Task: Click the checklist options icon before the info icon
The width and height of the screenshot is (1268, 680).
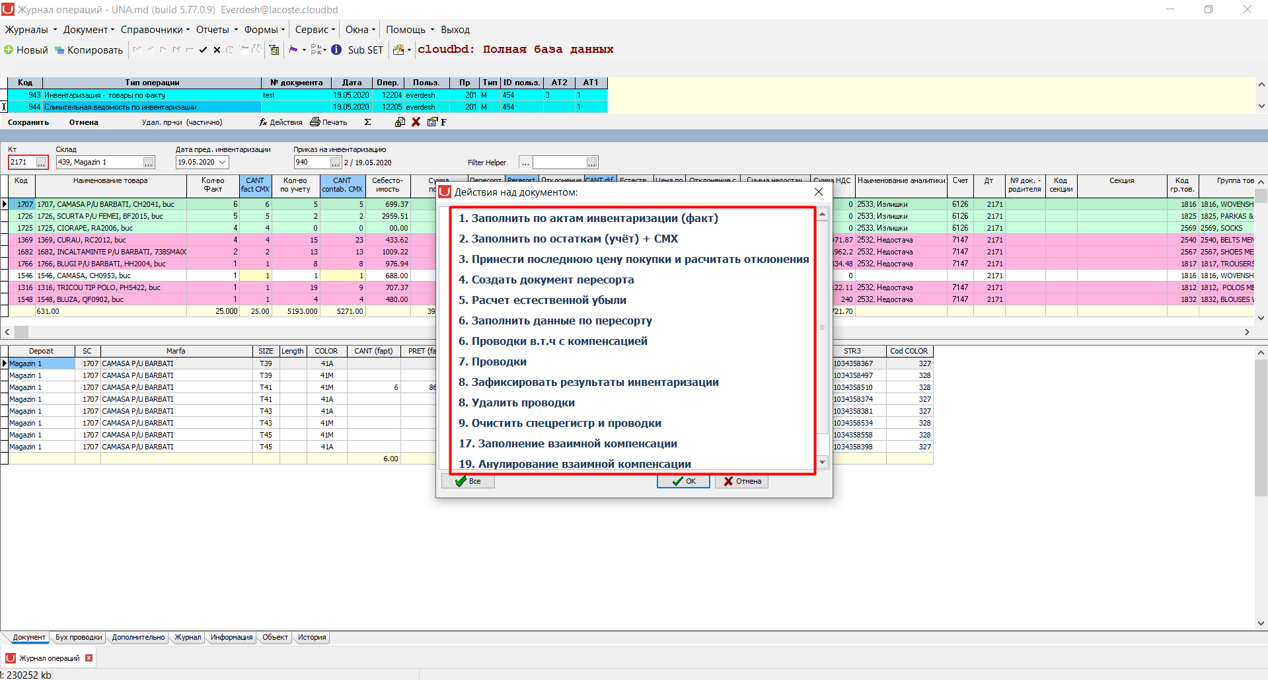Action: coord(317,50)
